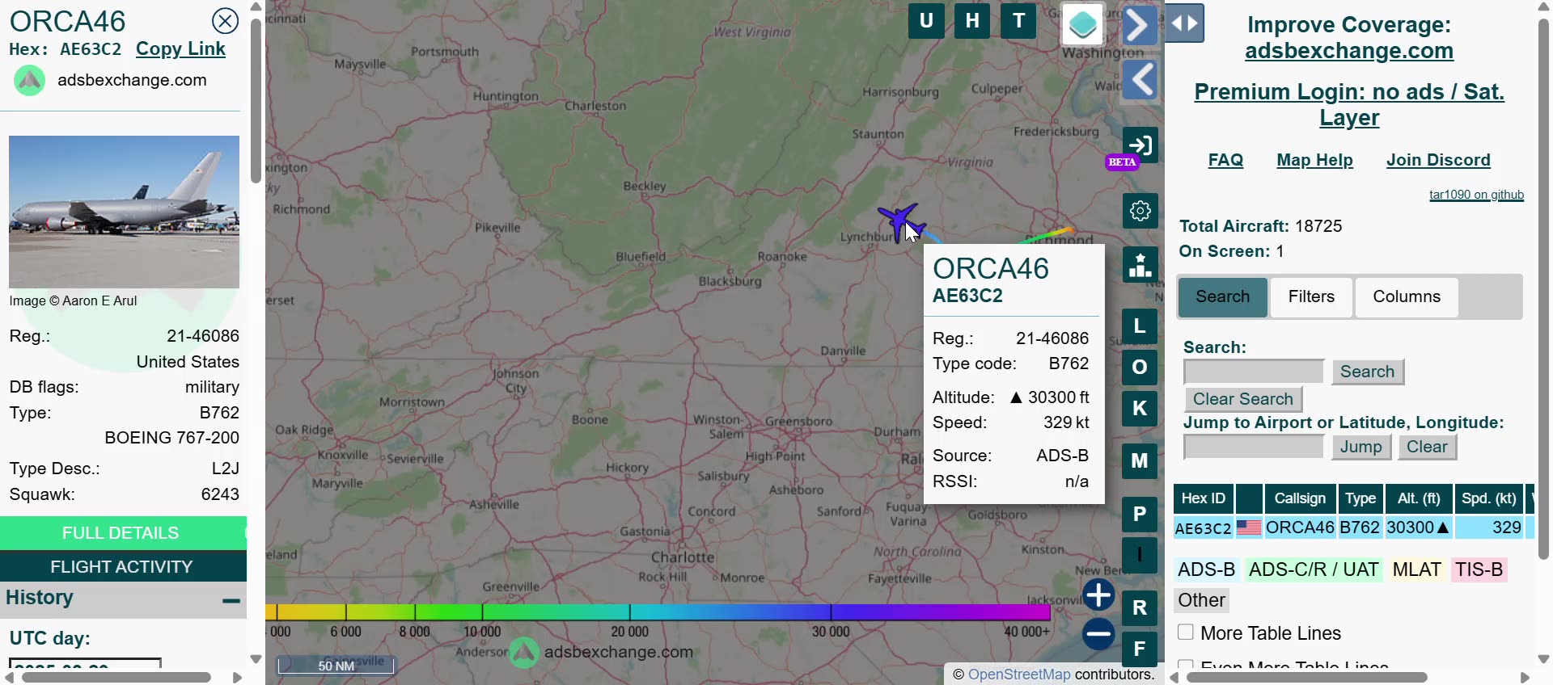View the KC-46 aircraft photo thumbnail
Image resolution: width=1553 pixels, height=685 pixels.
[124, 212]
